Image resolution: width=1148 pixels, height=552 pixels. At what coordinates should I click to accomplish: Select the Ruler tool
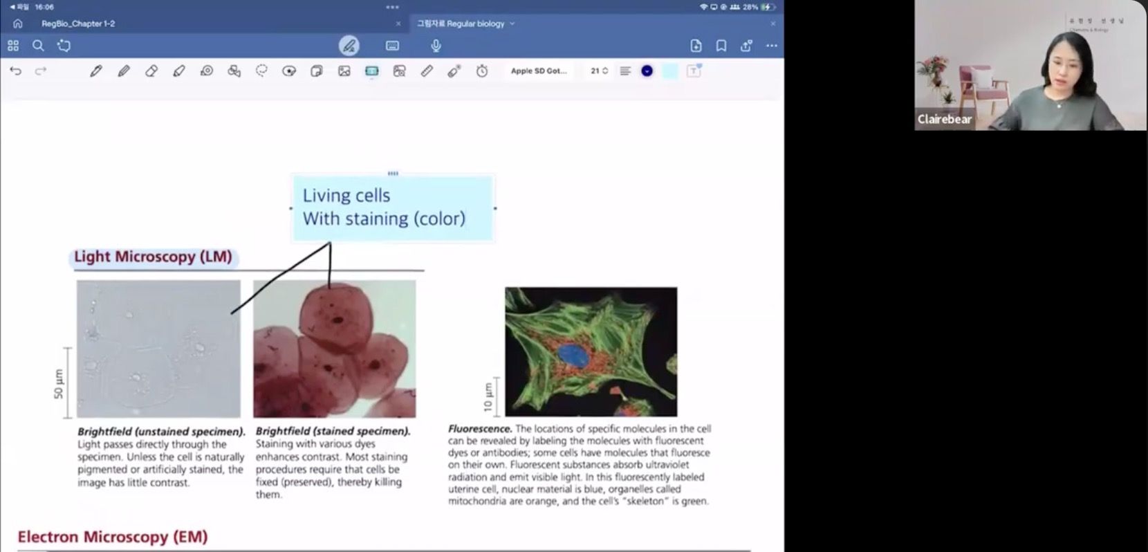(x=427, y=71)
